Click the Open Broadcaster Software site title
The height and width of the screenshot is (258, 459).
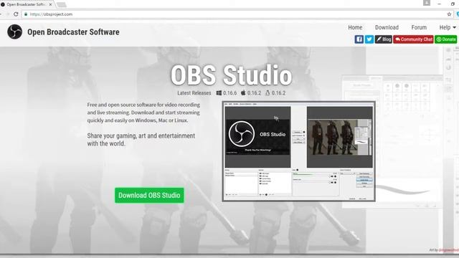pos(73,32)
